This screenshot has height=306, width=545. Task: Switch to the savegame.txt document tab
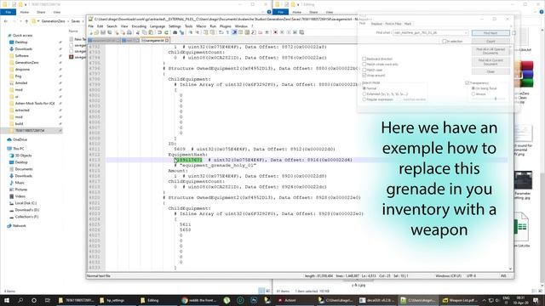155,40
